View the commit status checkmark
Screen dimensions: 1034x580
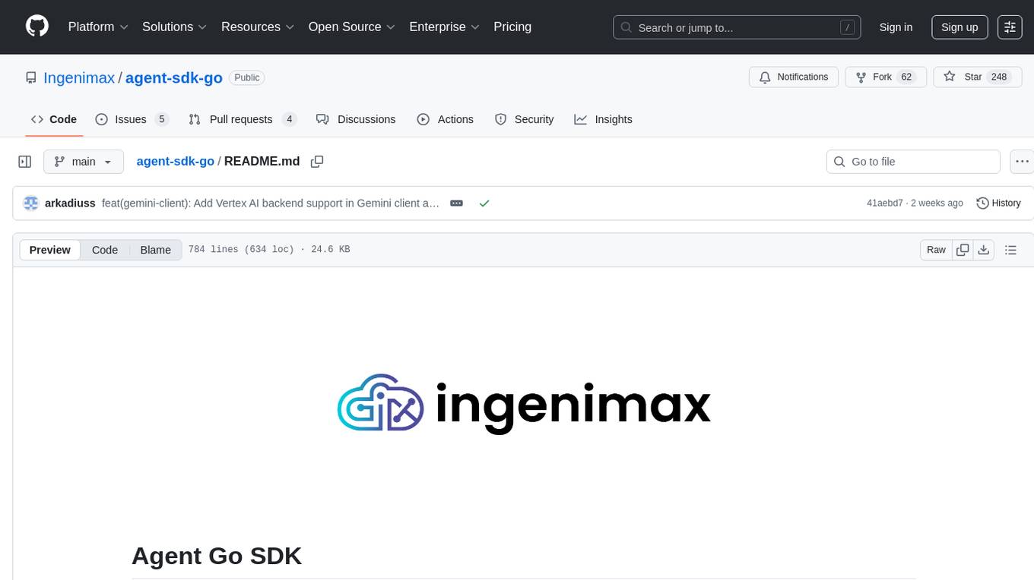(484, 203)
